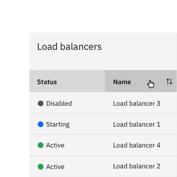Viewport: 177px width, 177px height.
Task: Open Load balancer 3 entry
Action: point(137,103)
